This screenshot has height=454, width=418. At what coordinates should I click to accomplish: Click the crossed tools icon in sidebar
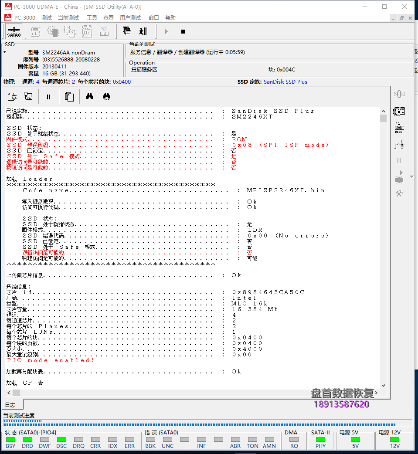tap(399, 193)
